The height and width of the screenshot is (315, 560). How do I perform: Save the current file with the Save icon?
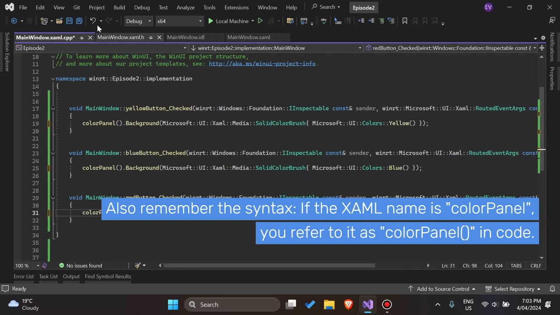69,21
